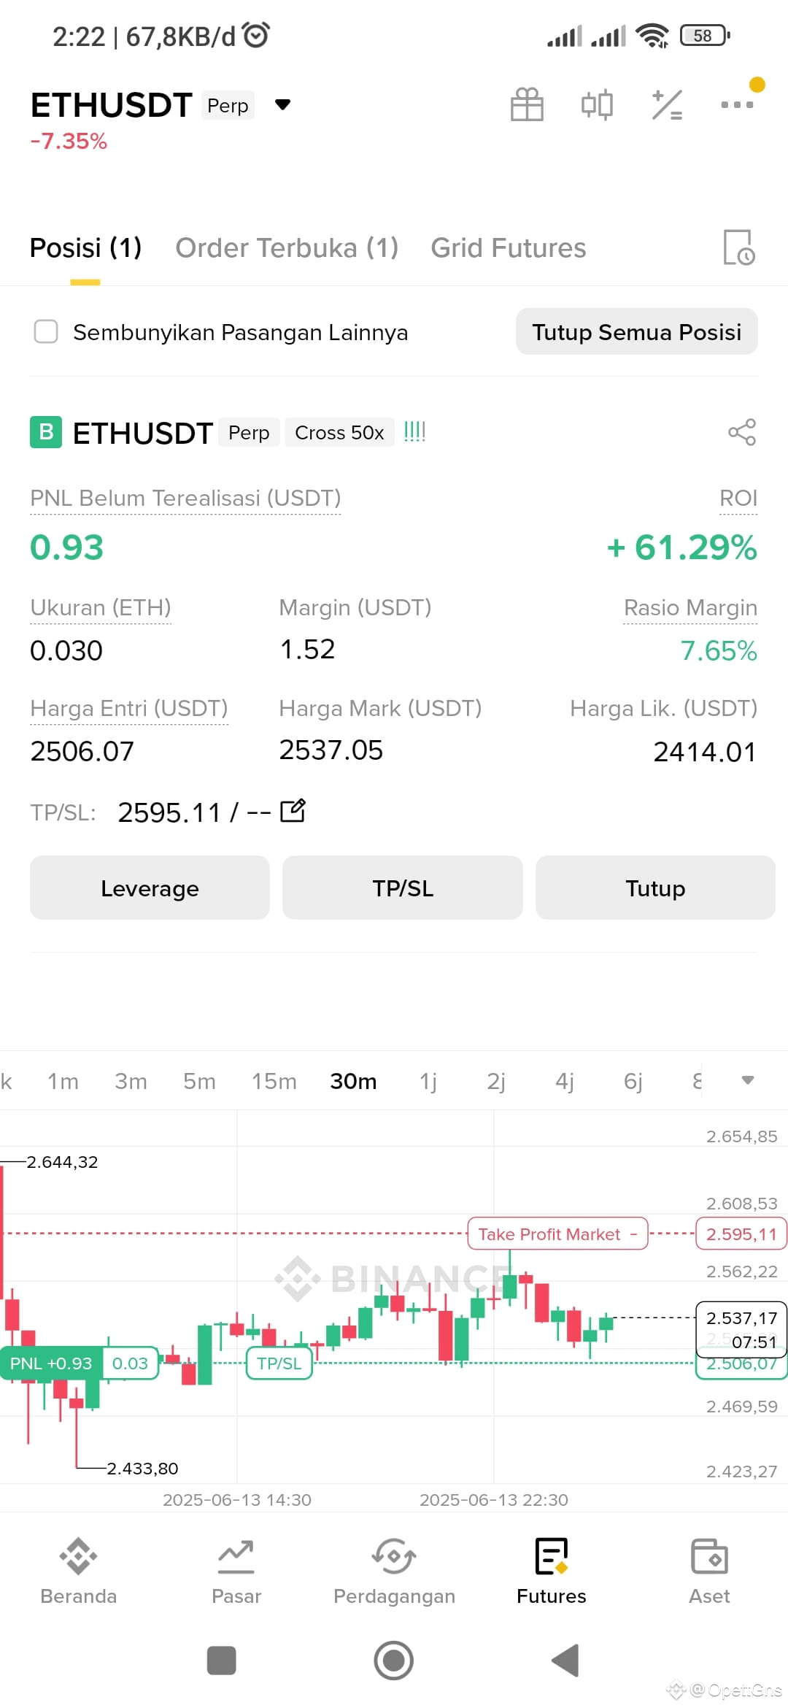Click the TP/SL marker on chart
788x1708 pixels.
click(279, 1363)
